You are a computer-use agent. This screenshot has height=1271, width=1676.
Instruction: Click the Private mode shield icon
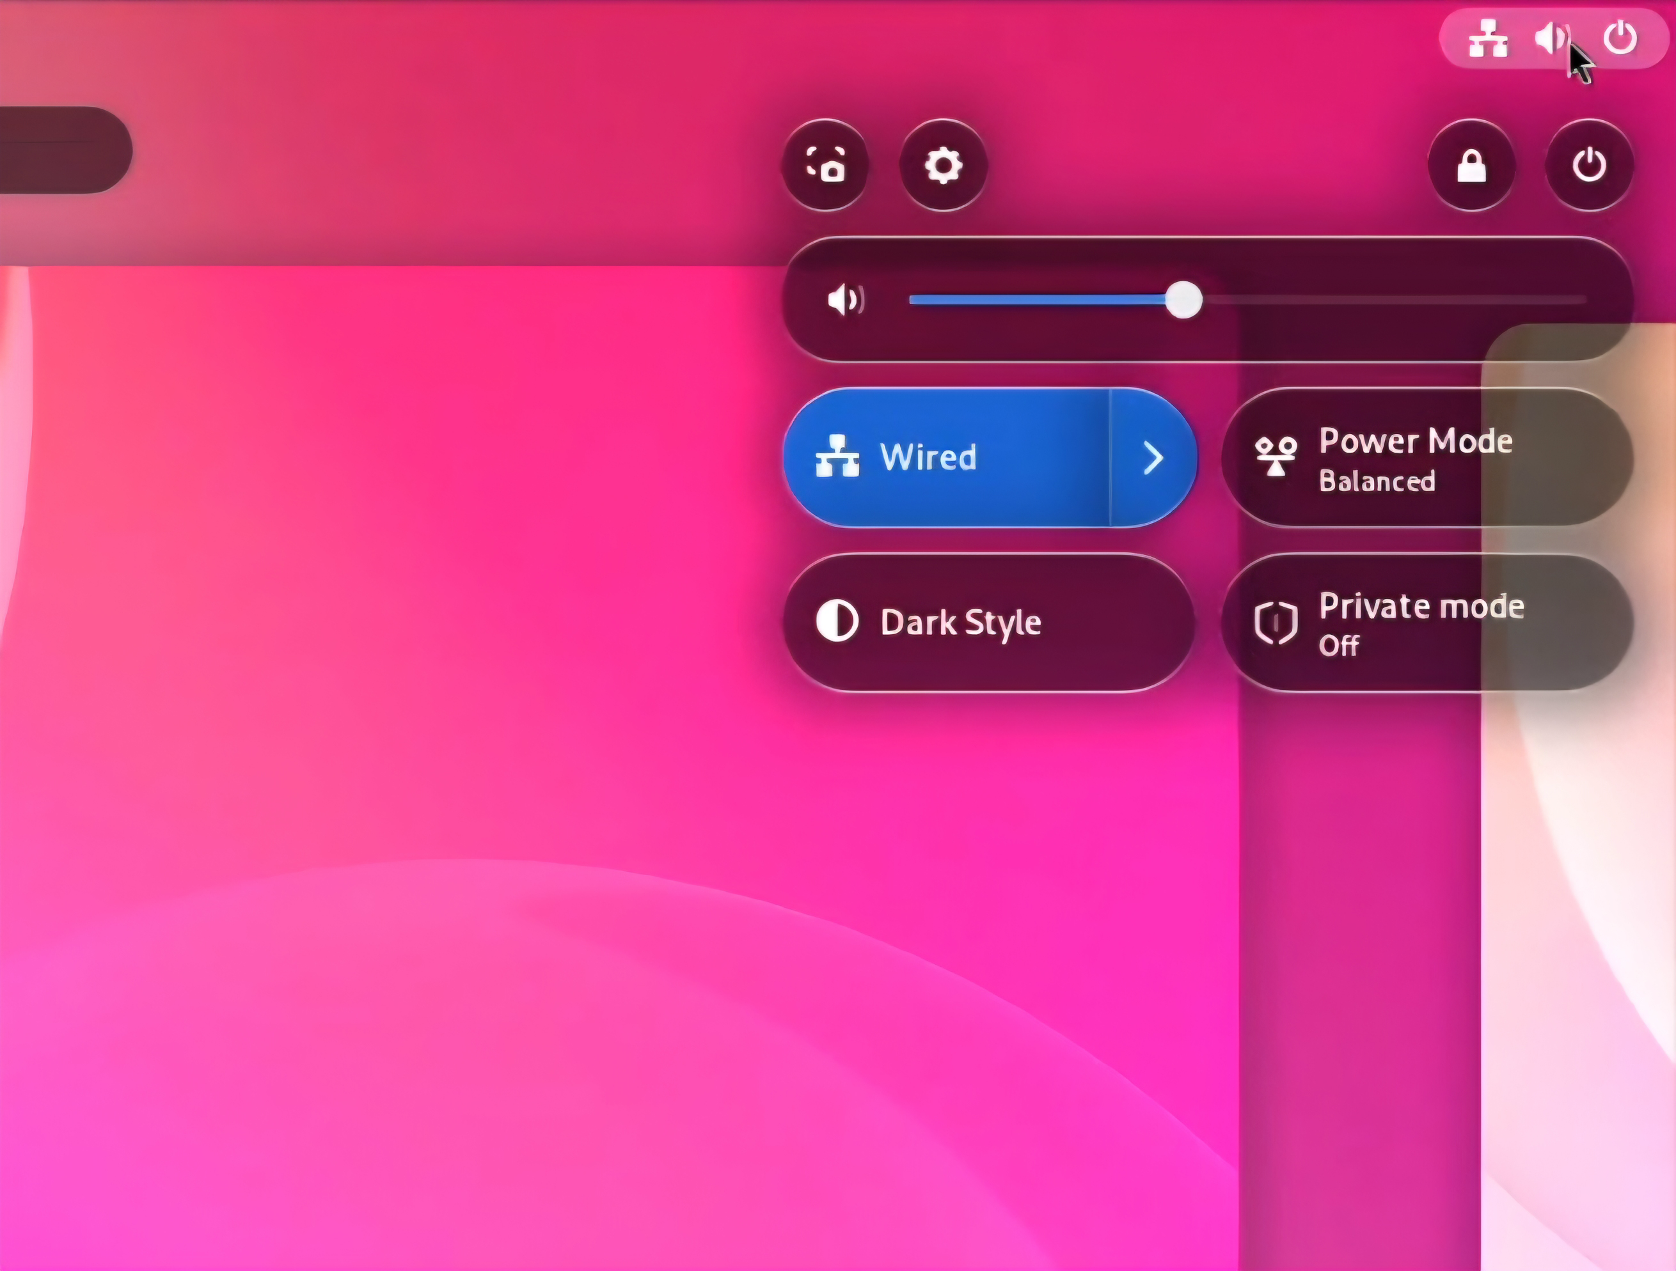point(1276,623)
